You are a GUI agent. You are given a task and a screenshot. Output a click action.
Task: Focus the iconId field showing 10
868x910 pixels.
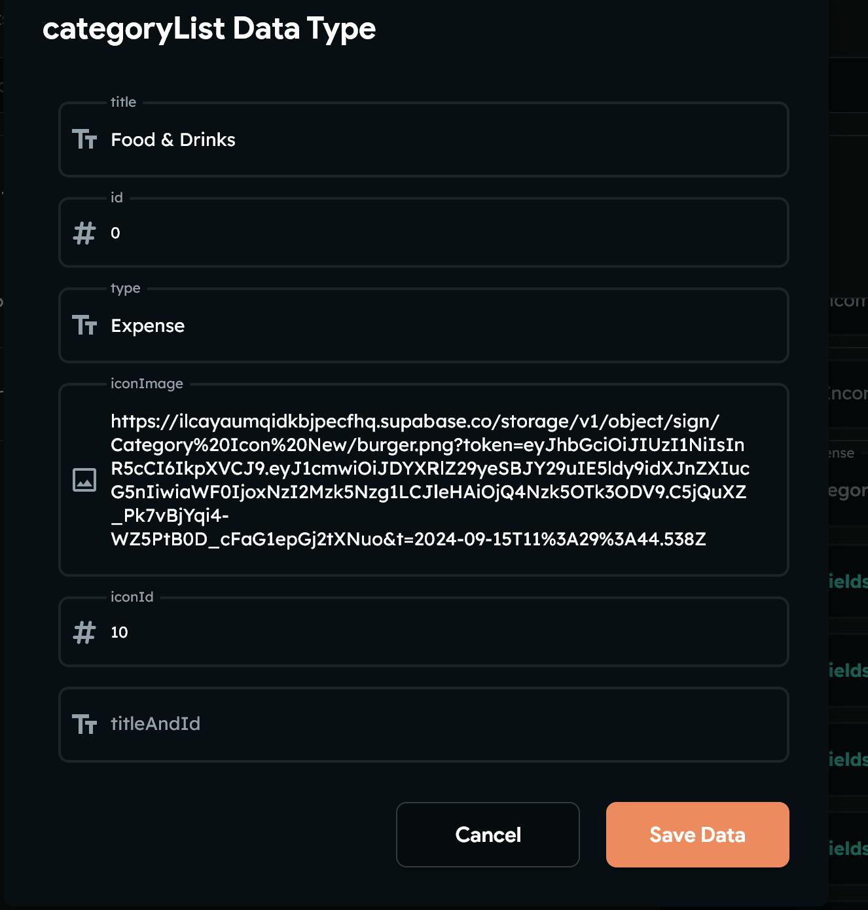tap(445, 632)
